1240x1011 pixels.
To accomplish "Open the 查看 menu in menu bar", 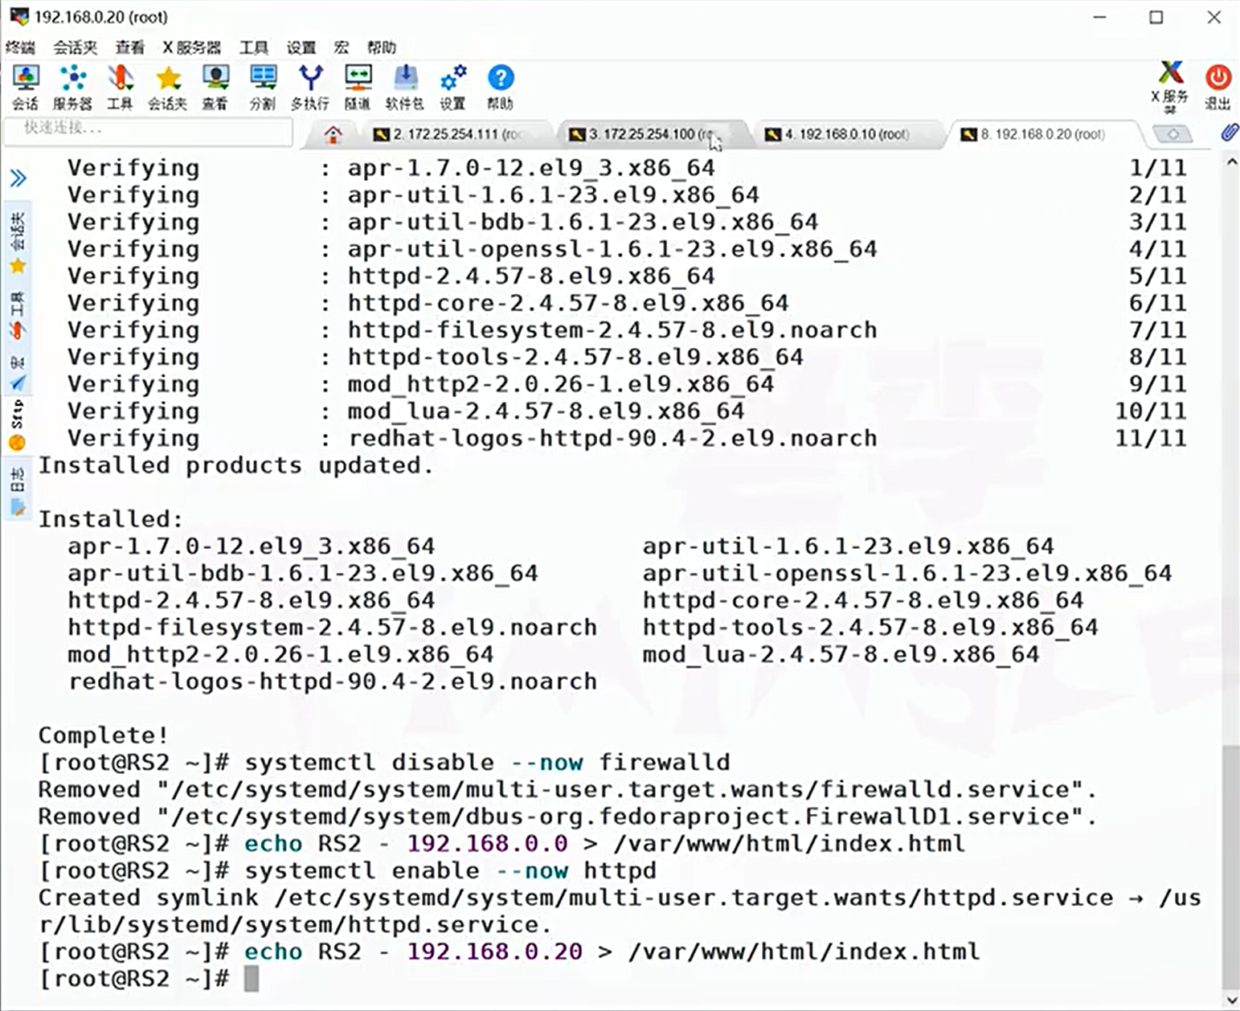I will pyautogui.click(x=129, y=47).
